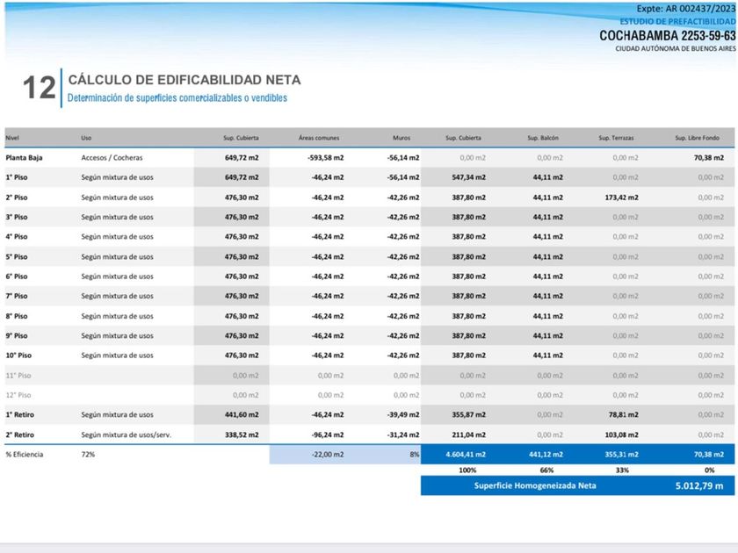Click the '211,04 m2' value in 2° Retiro
Image resolution: width=738 pixels, height=553 pixels.
(469, 435)
